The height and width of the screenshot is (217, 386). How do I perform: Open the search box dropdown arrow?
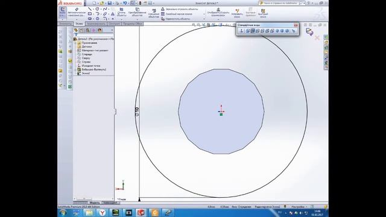[x=305, y=3]
